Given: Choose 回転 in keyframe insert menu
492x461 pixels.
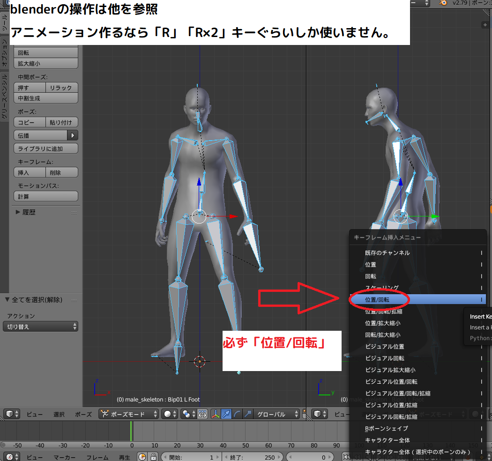Looking at the screenshot, I should tap(418, 276).
